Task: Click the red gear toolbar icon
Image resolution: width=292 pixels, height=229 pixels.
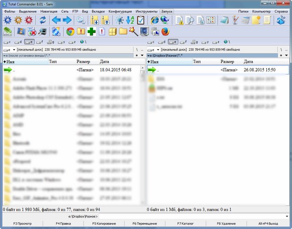Action: tap(29, 20)
